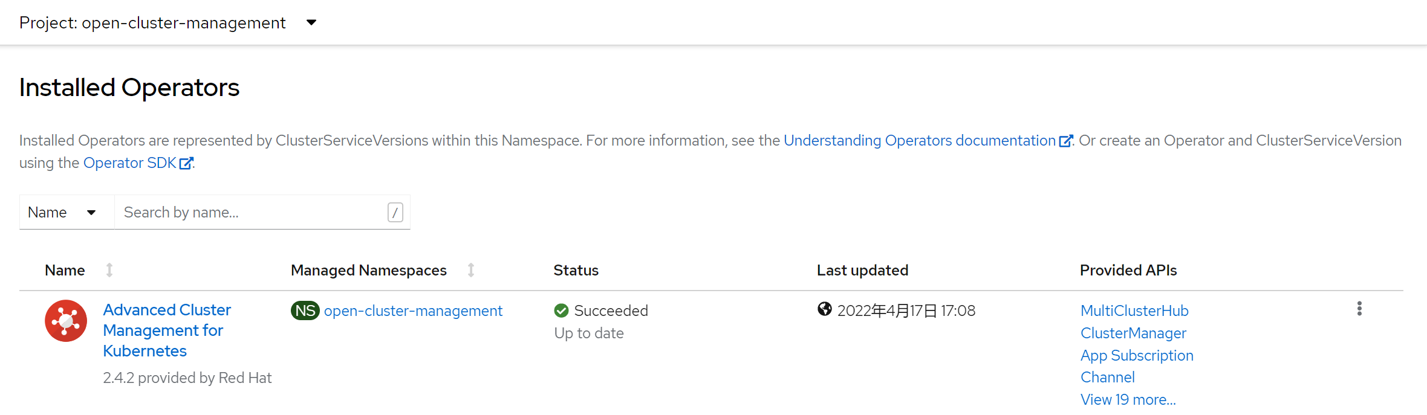Click the Installed Operators page heading

[129, 88]
